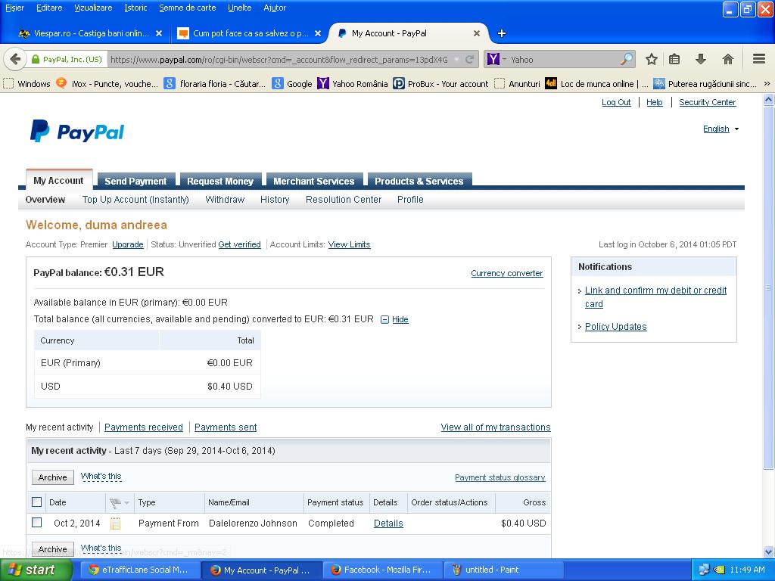Screen dimensions: 775x581
Task: Open a new tab with the plus icon
Action: point(502,33)
